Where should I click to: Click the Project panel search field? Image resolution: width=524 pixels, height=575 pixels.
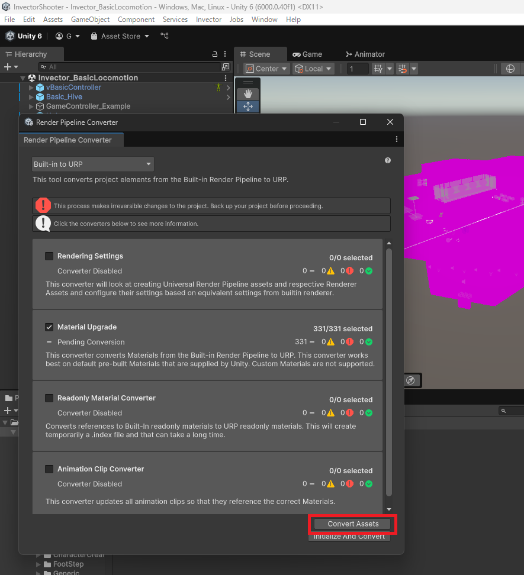512,411
